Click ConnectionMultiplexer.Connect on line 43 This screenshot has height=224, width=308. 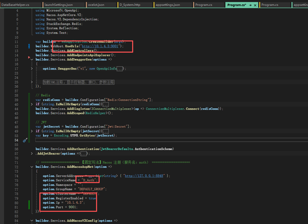[172, 109]
